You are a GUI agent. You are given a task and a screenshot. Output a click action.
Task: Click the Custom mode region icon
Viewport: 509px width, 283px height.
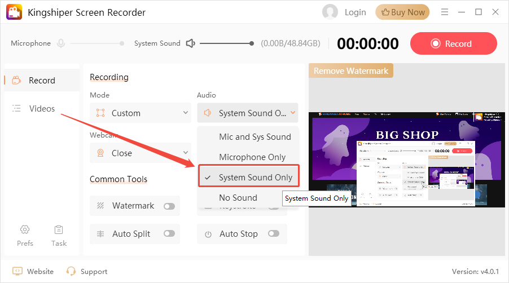click(100, 113)
